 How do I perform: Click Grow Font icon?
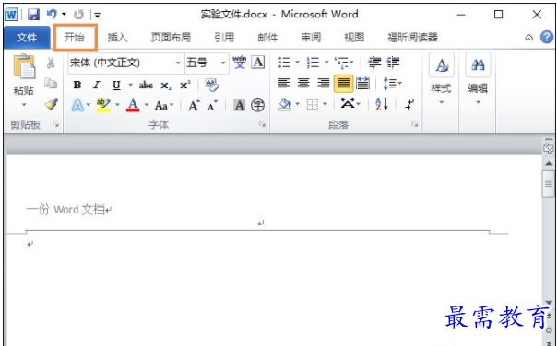(194, 105)
